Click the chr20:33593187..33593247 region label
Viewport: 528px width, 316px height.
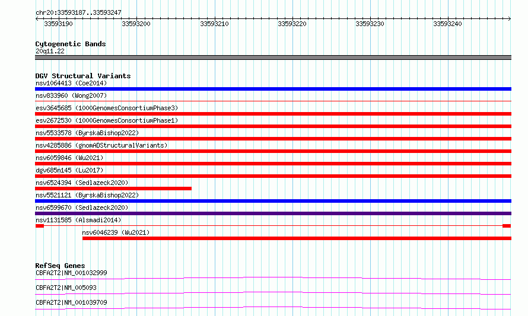[78, 13]
